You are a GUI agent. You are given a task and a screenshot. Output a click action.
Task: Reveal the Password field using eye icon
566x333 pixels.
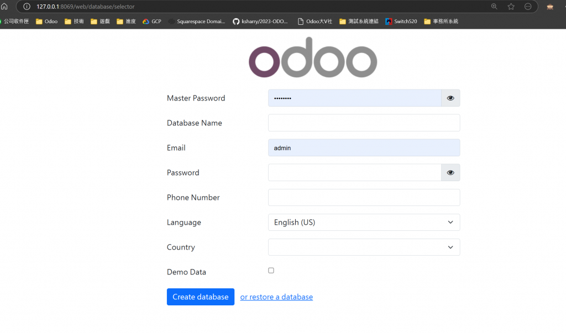point(450,173)
